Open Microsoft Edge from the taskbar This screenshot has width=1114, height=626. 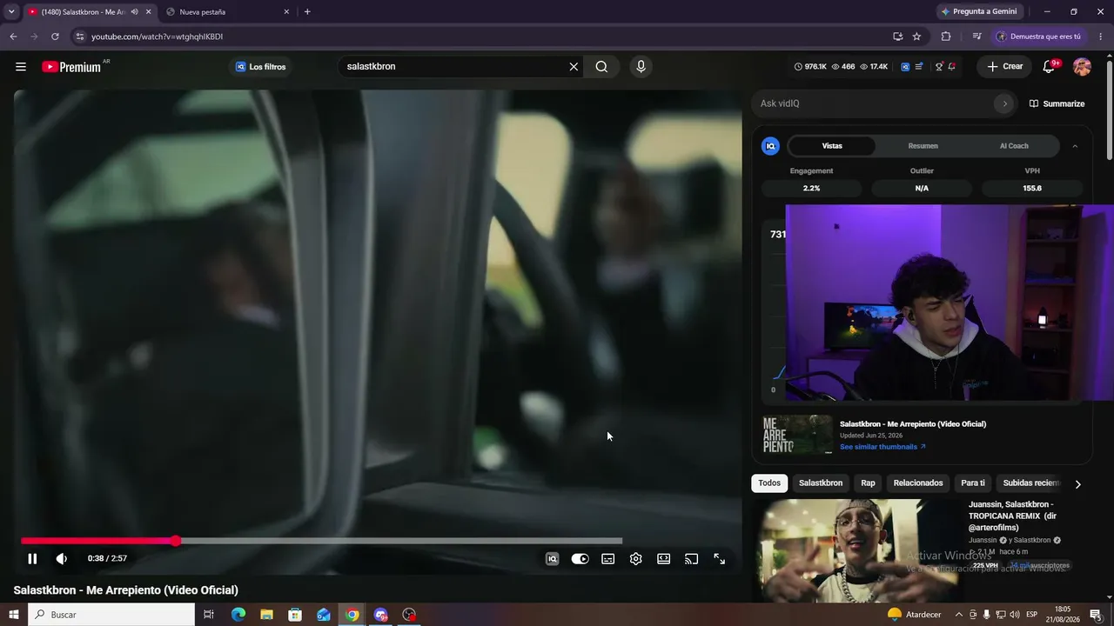[x=238, y=615]
